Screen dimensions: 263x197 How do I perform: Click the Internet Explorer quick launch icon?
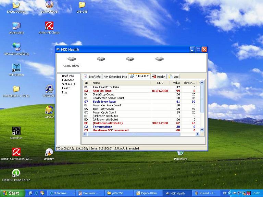(36, 193)
